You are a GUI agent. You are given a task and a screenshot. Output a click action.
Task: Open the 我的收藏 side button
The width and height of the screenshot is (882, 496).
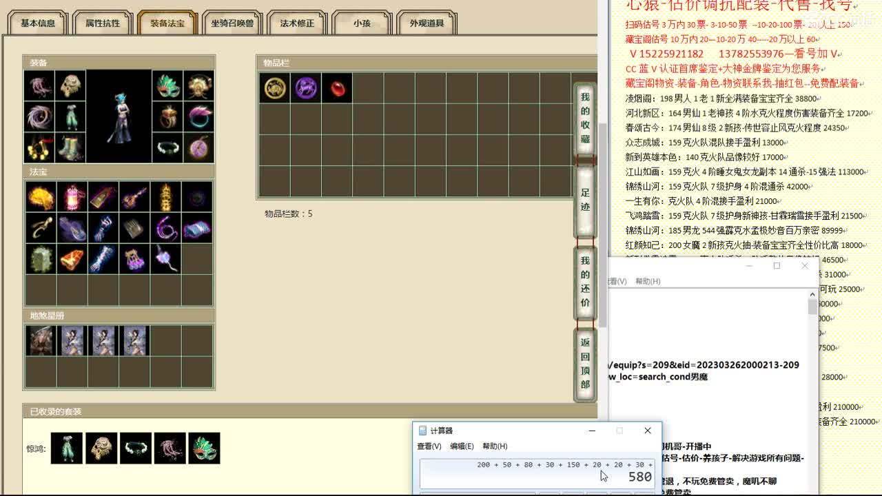pos(585,118)
